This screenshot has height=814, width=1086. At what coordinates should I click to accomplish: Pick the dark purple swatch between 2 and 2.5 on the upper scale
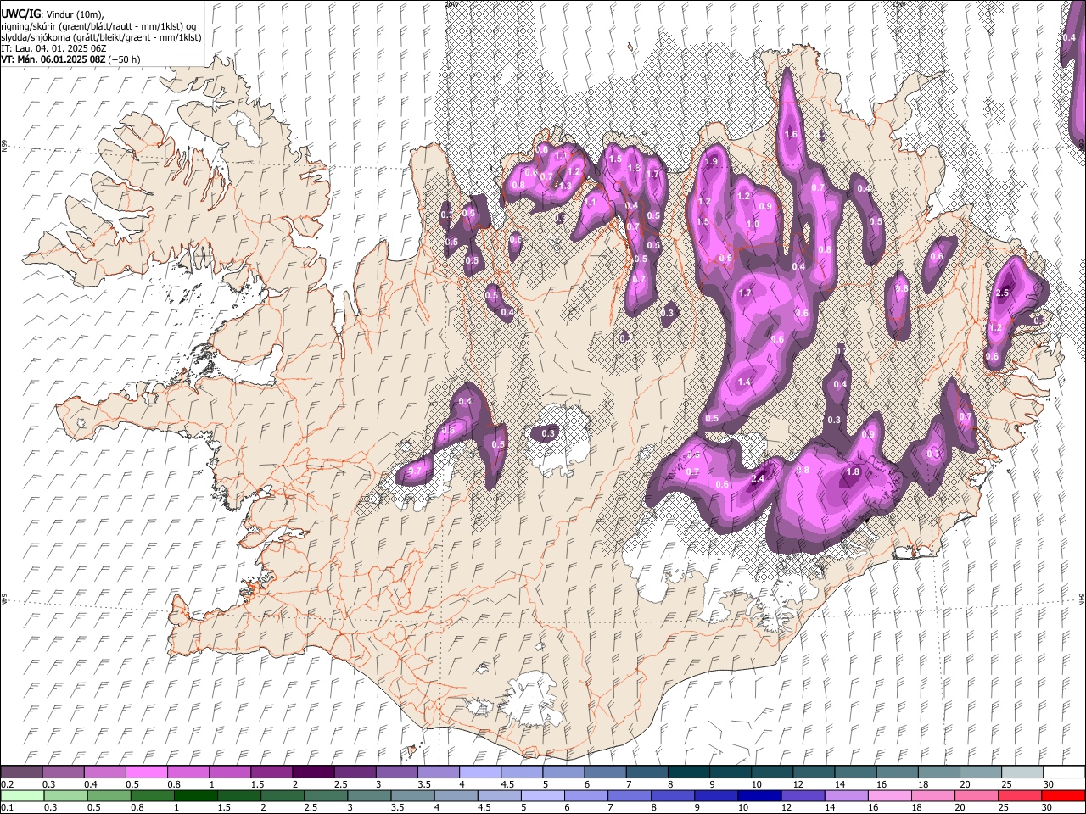pyautogui.click(x=313, y=772)
